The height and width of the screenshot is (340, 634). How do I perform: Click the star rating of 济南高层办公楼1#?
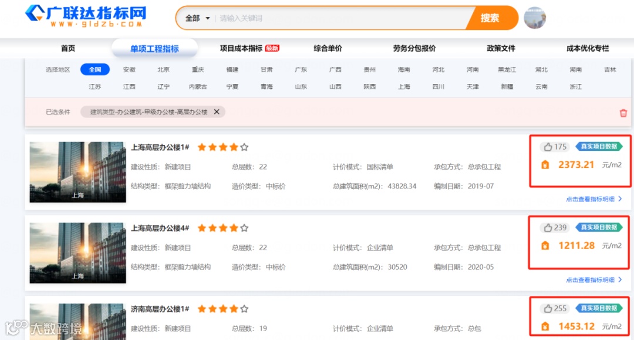pyautogui.click(x=223, y=309)
